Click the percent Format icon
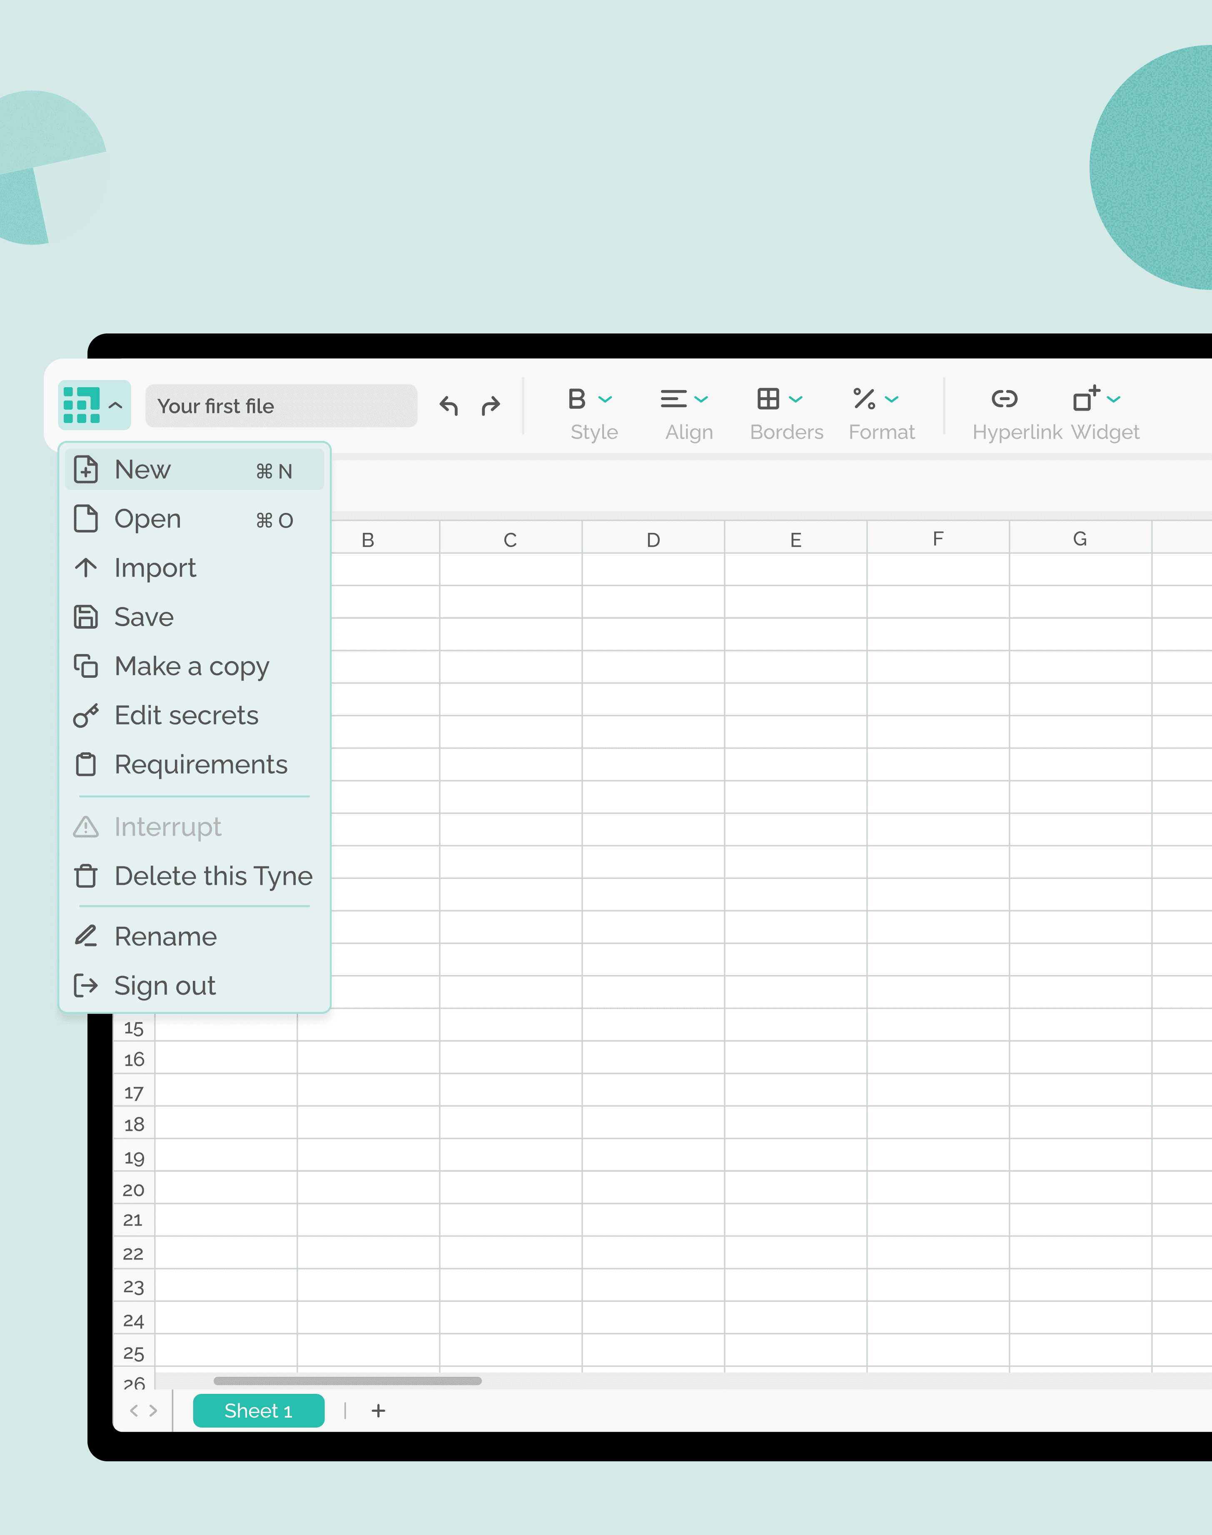Image resolution: width=1212 pixels, height=1535 pixels. [x=864, y=399]
